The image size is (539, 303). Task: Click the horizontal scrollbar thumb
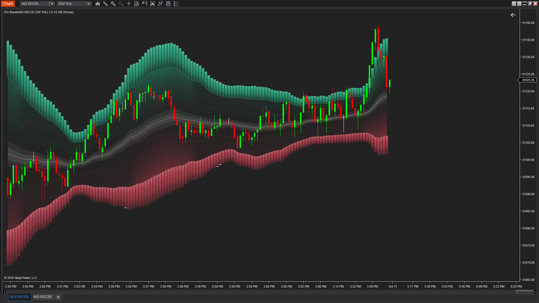[524, 292]
